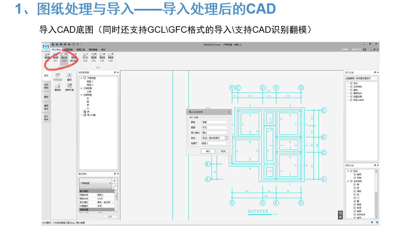The image size is (405, 229).
Task: Click the Redo arrow icon
Action: point(81,44)
